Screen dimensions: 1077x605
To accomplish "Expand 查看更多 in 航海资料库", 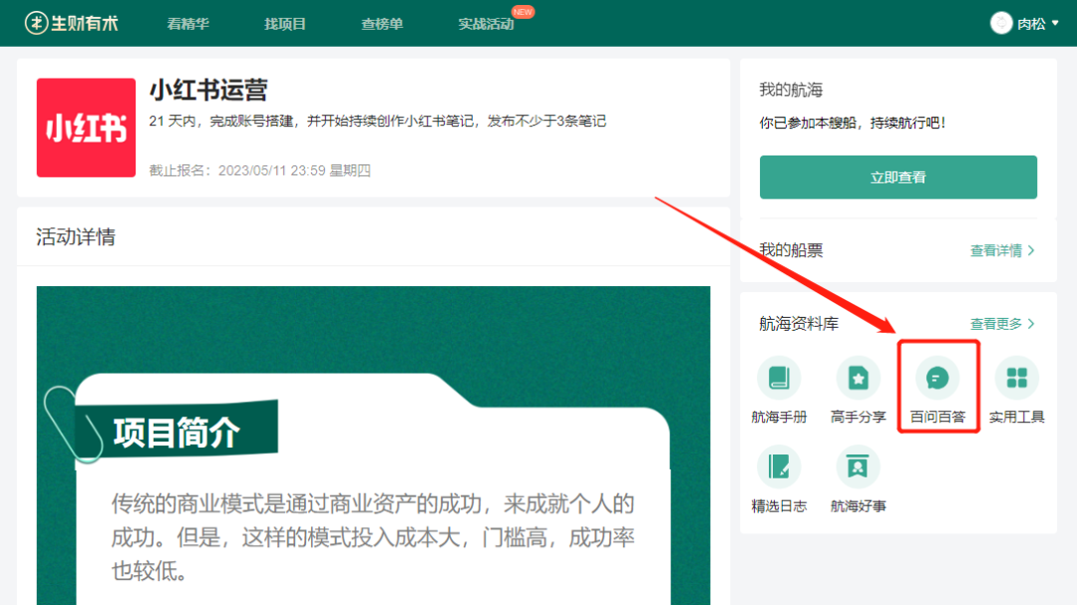I will coord(1002,324).
